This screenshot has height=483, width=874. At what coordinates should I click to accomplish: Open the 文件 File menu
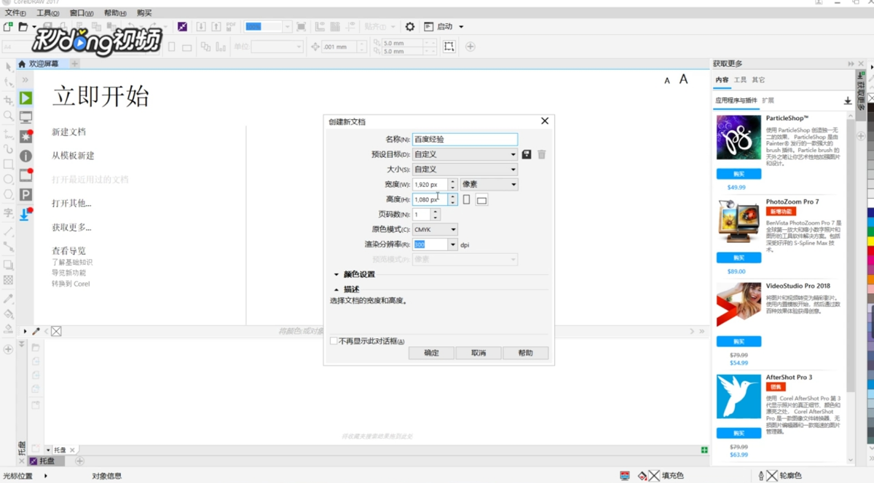[15, 13]
